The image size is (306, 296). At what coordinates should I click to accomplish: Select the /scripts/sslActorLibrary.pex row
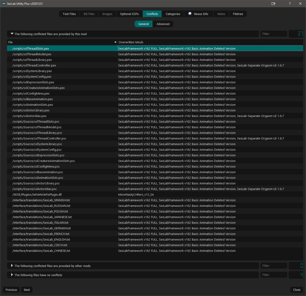tap(155, 110)
